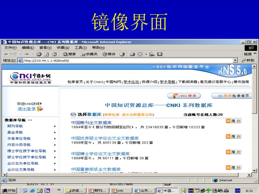This screenshot has width=259, height=194.
Task: Click the horizontal scrollbar right arrow
Action: (x=249, y=175)
